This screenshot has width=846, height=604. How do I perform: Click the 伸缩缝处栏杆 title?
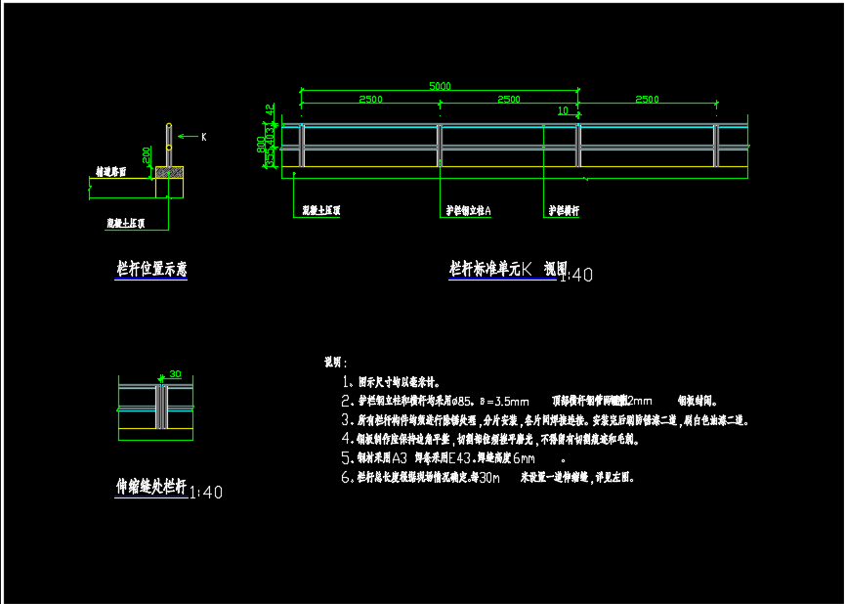pos(151,487)
